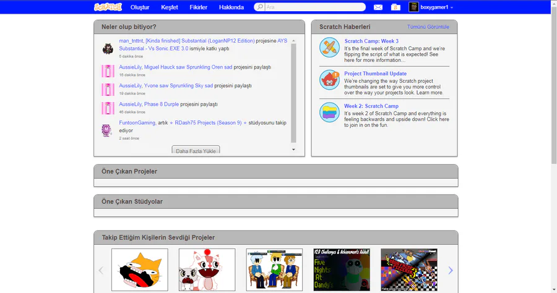
Task: Open messages envelope icon
Action: coord(378,7)
